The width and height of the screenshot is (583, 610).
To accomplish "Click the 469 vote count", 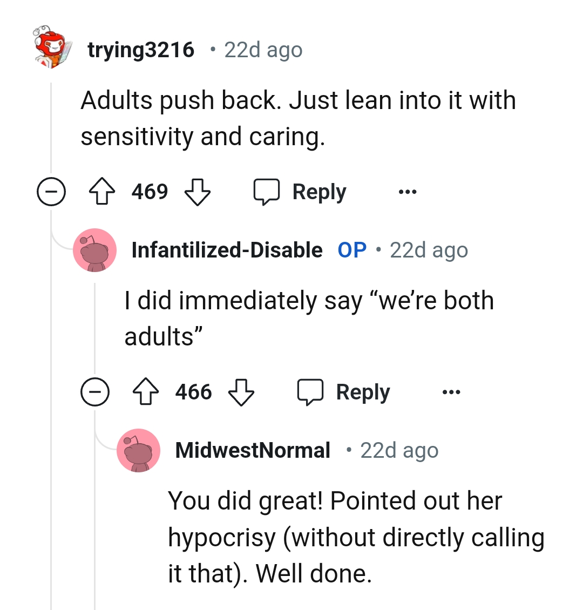I will (150, 191).
